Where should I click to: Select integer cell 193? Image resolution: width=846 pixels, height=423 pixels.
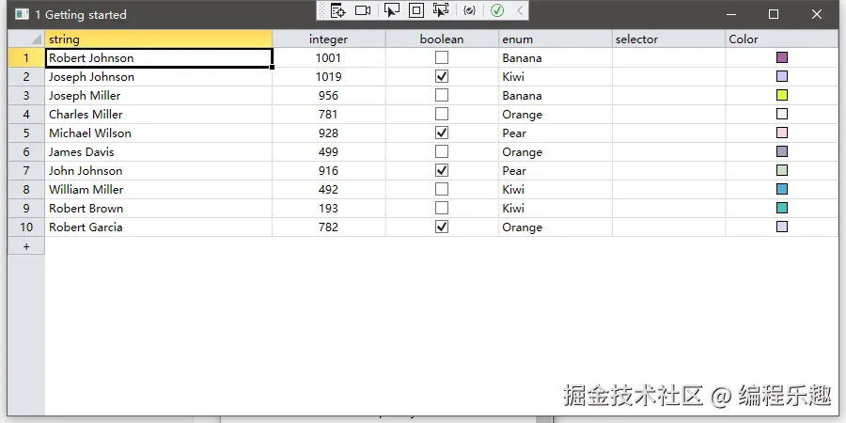329,209
